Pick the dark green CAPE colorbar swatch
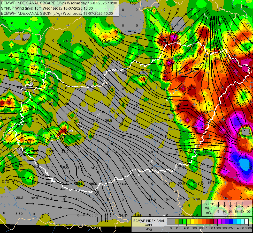This screenshot has height=233, width=253. [x=181, y=222]
